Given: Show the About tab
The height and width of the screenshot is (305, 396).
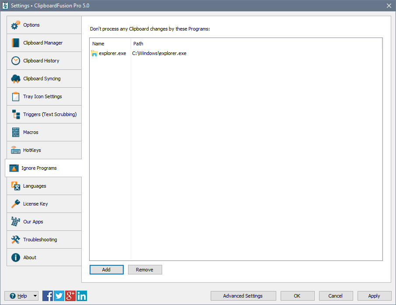Looking at the screenshot, I should [x=44, y=257].
